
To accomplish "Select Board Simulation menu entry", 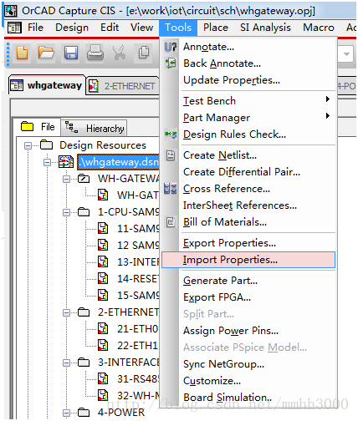I will (248, 398).
